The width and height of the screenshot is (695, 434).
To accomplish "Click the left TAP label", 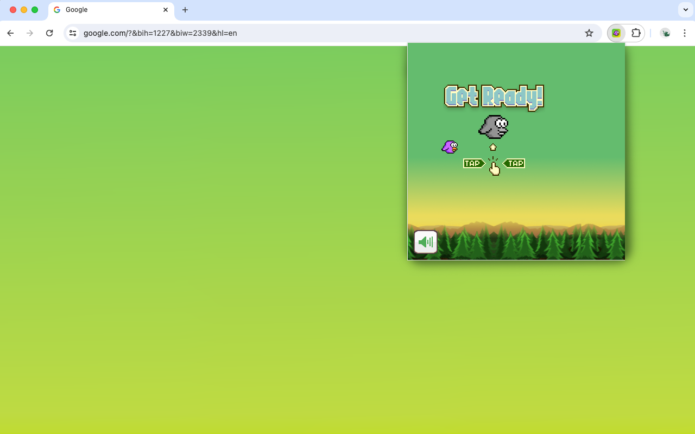I will (473, 163).
